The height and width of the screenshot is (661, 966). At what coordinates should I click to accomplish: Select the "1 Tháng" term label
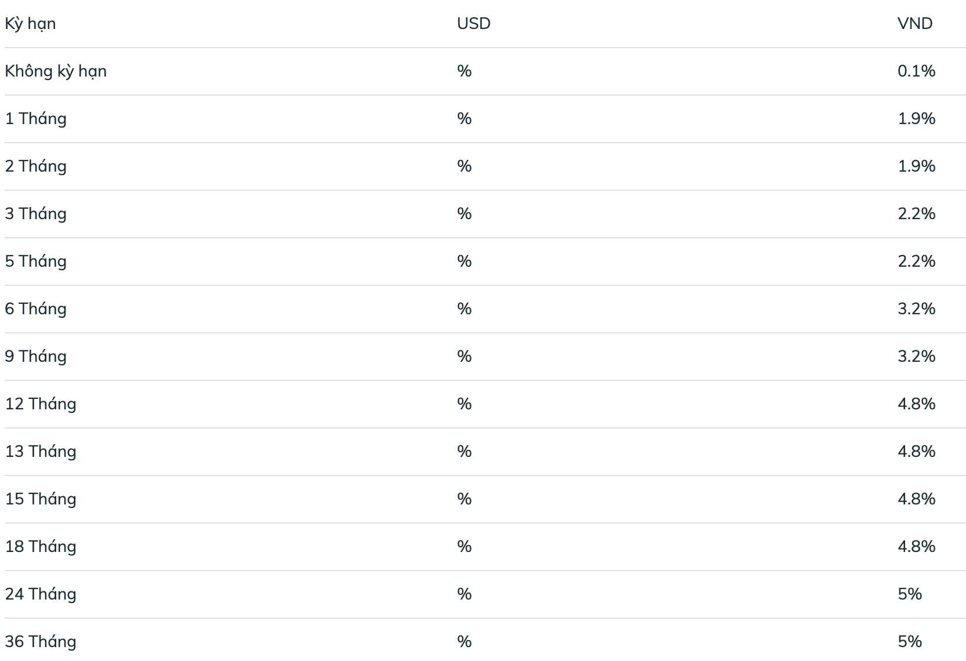35,119
